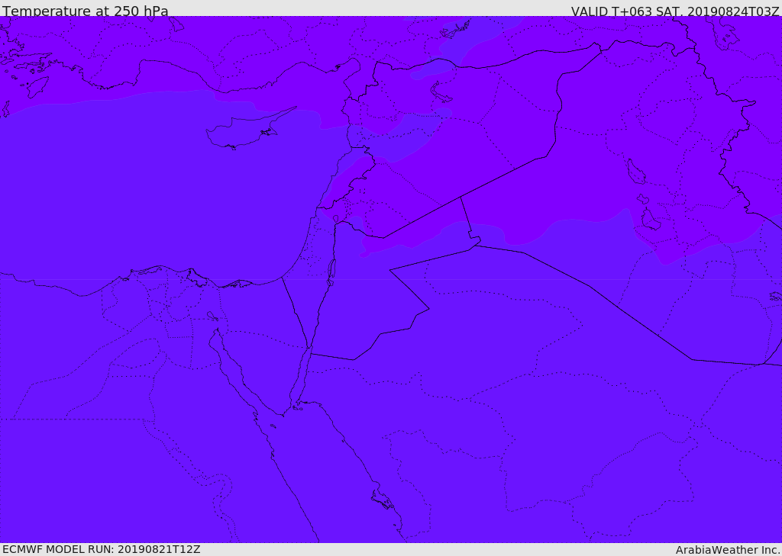Click the 'ArabiaWeather Inc' credit text
This screenshot has width=782, height=556.
[x=728, y=550]
